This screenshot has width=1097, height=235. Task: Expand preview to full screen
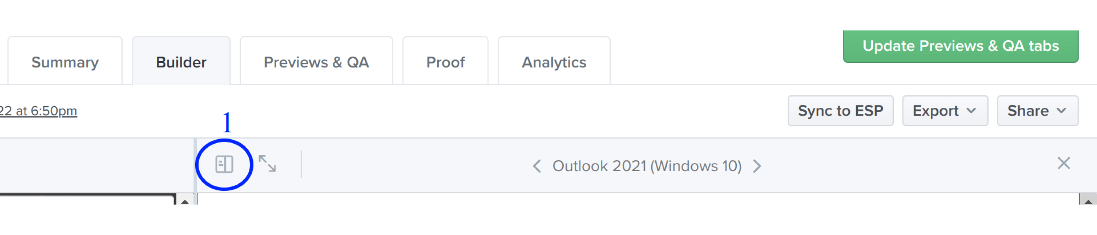tap(267, 164)
